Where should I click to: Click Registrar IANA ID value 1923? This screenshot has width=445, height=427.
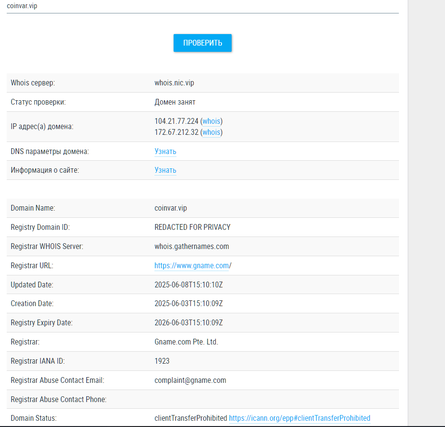(162, 361)
